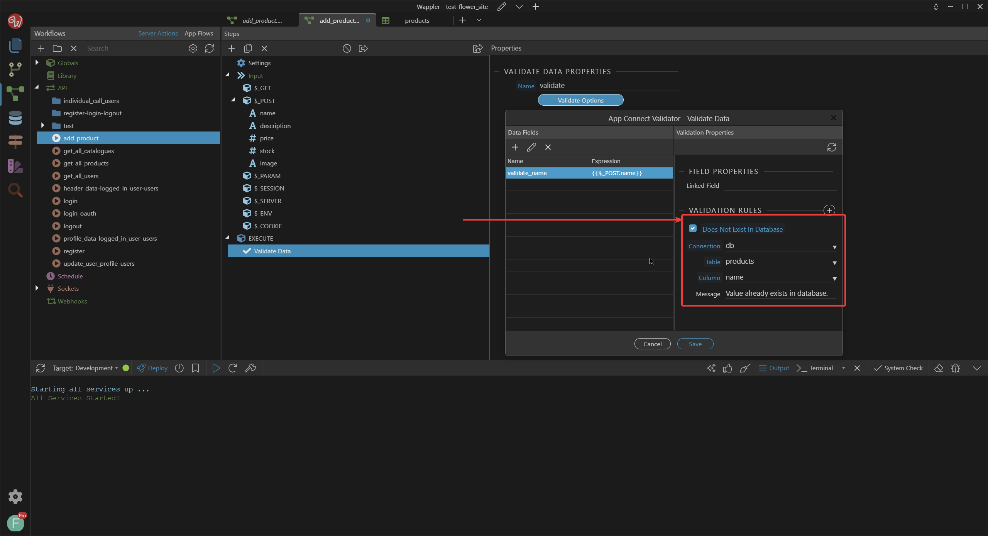988x536 pixels.
Task: Open the user profile avatar
Action: [x=15, y=523]
